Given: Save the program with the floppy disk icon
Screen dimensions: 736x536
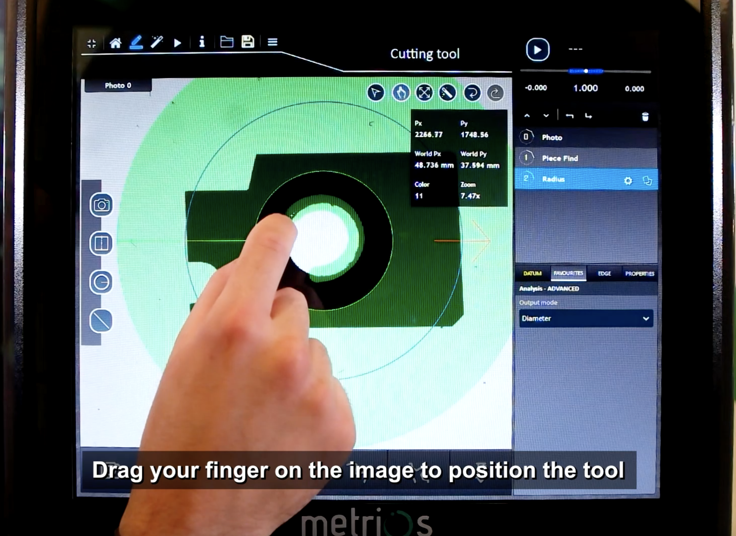Looking at the screenshot, I should 248,42.
